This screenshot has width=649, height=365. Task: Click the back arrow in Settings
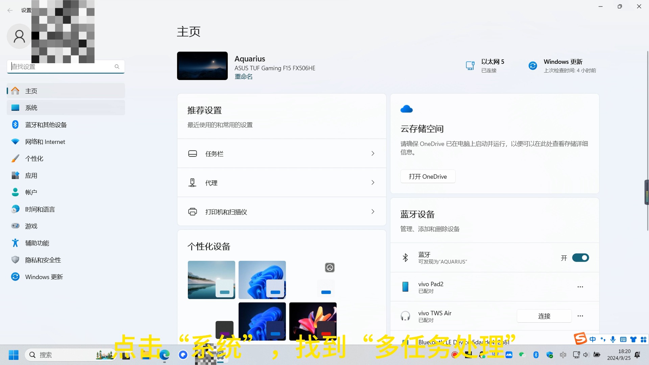coord(10,10)
